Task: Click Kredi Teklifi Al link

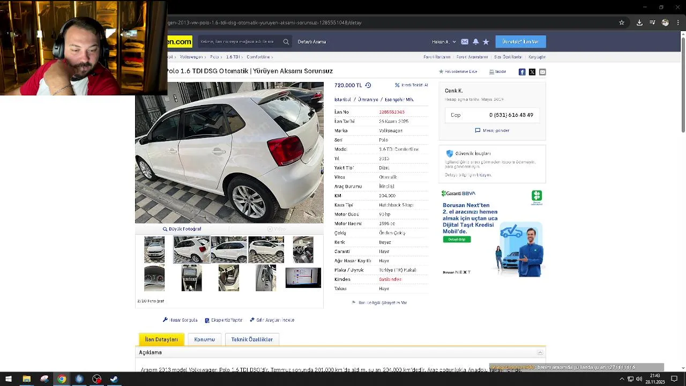Action: [x=411, y=85]
